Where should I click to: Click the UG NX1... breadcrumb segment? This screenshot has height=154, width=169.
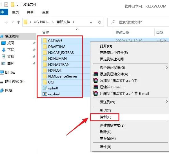point(42,22)
